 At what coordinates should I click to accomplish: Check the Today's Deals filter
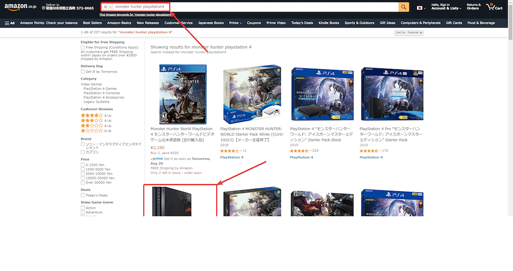pos(83,195)
